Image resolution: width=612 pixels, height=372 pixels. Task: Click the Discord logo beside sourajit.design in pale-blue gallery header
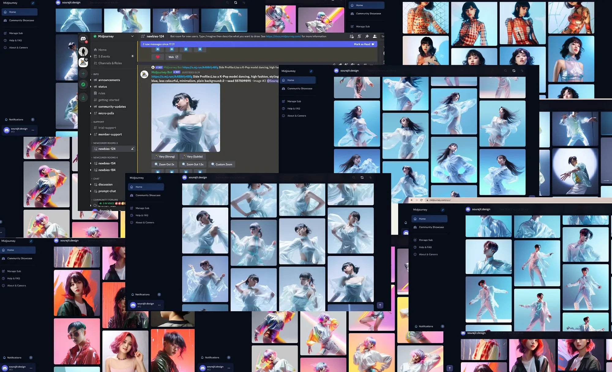pyautogui.click(x=185, y=177)
